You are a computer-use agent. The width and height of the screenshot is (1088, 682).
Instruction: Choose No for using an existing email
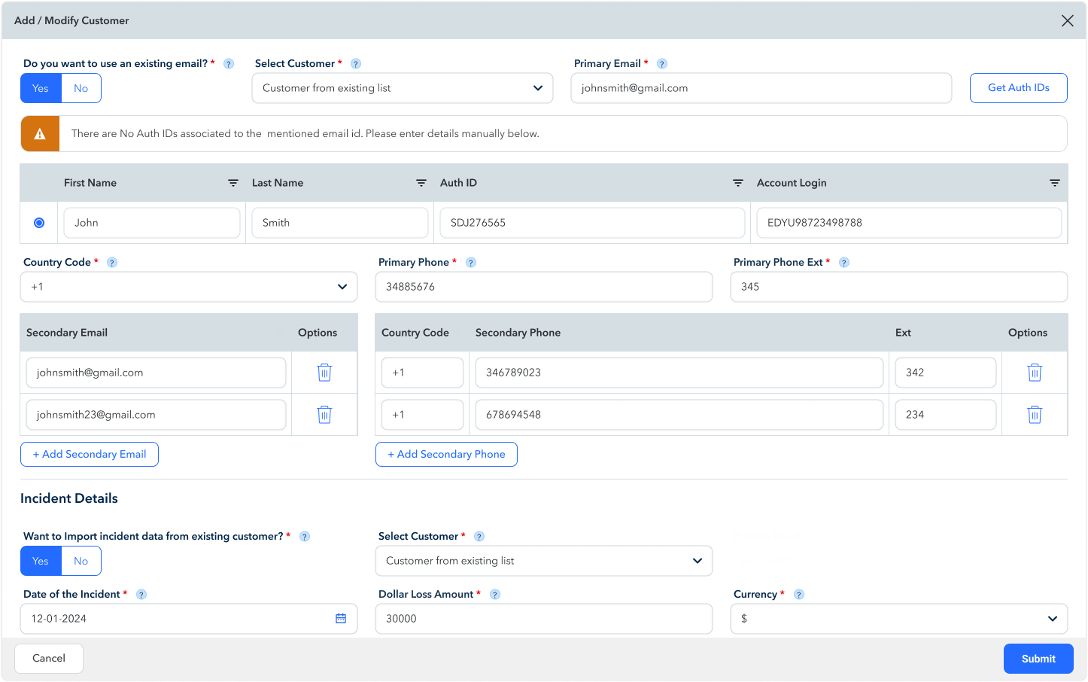coord(81,89)
